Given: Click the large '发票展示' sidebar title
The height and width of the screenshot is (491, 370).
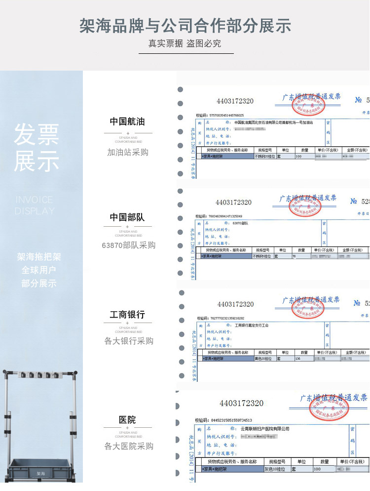Looking at the screenshot, I should point(37,148).
